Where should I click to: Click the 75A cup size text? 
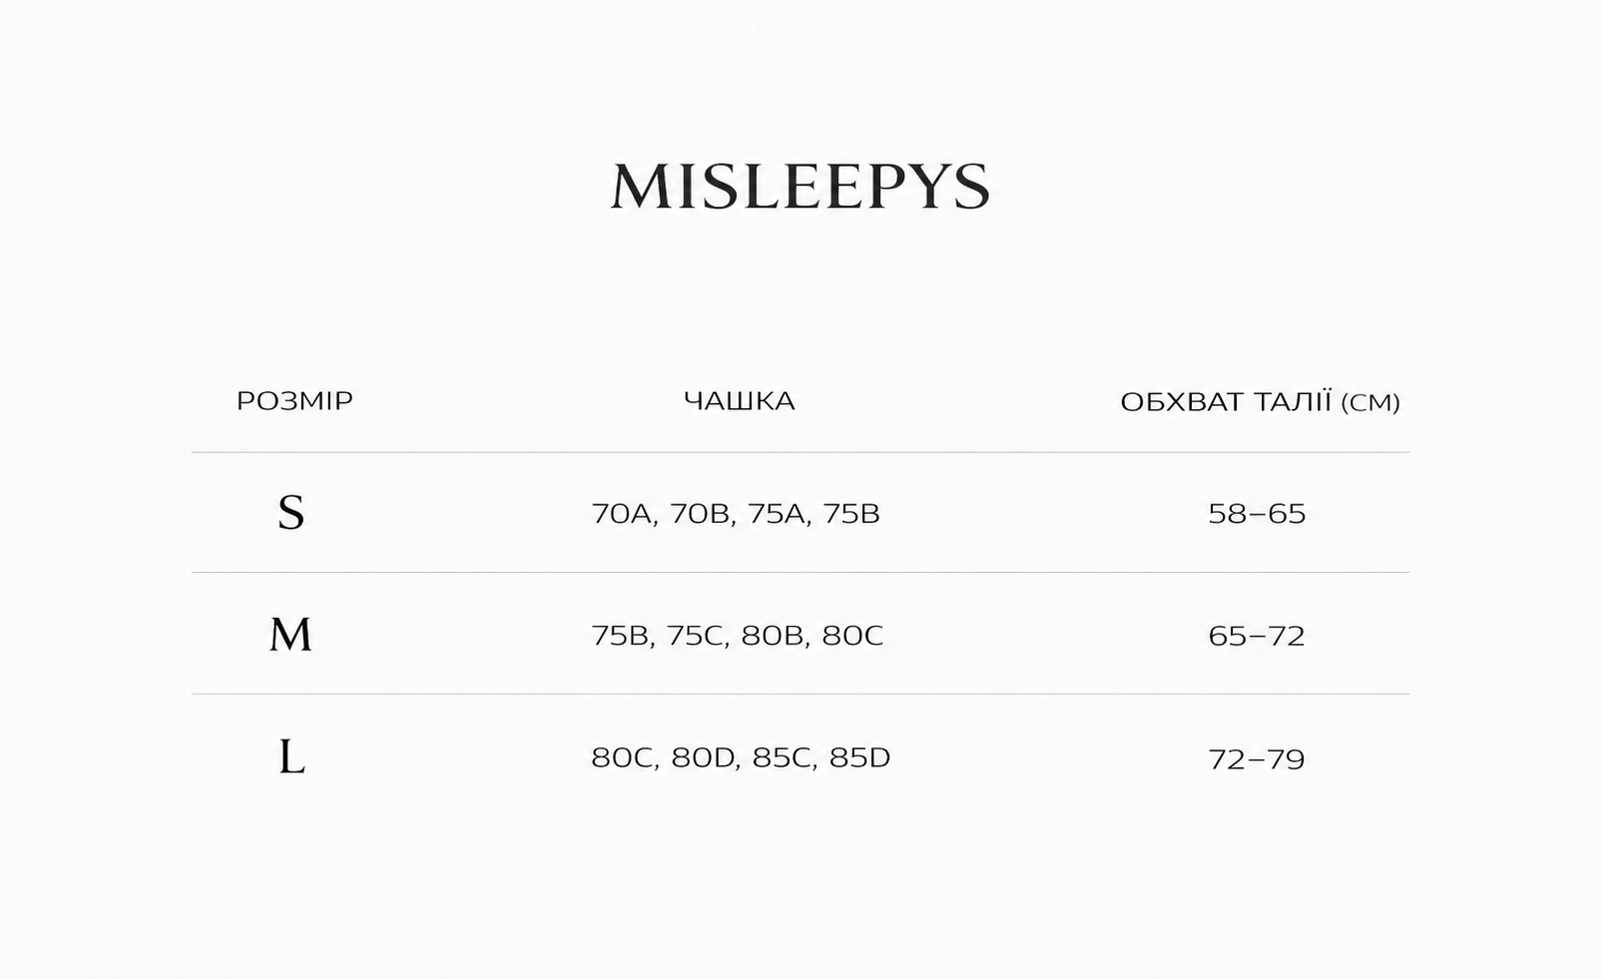coord(778,514)
